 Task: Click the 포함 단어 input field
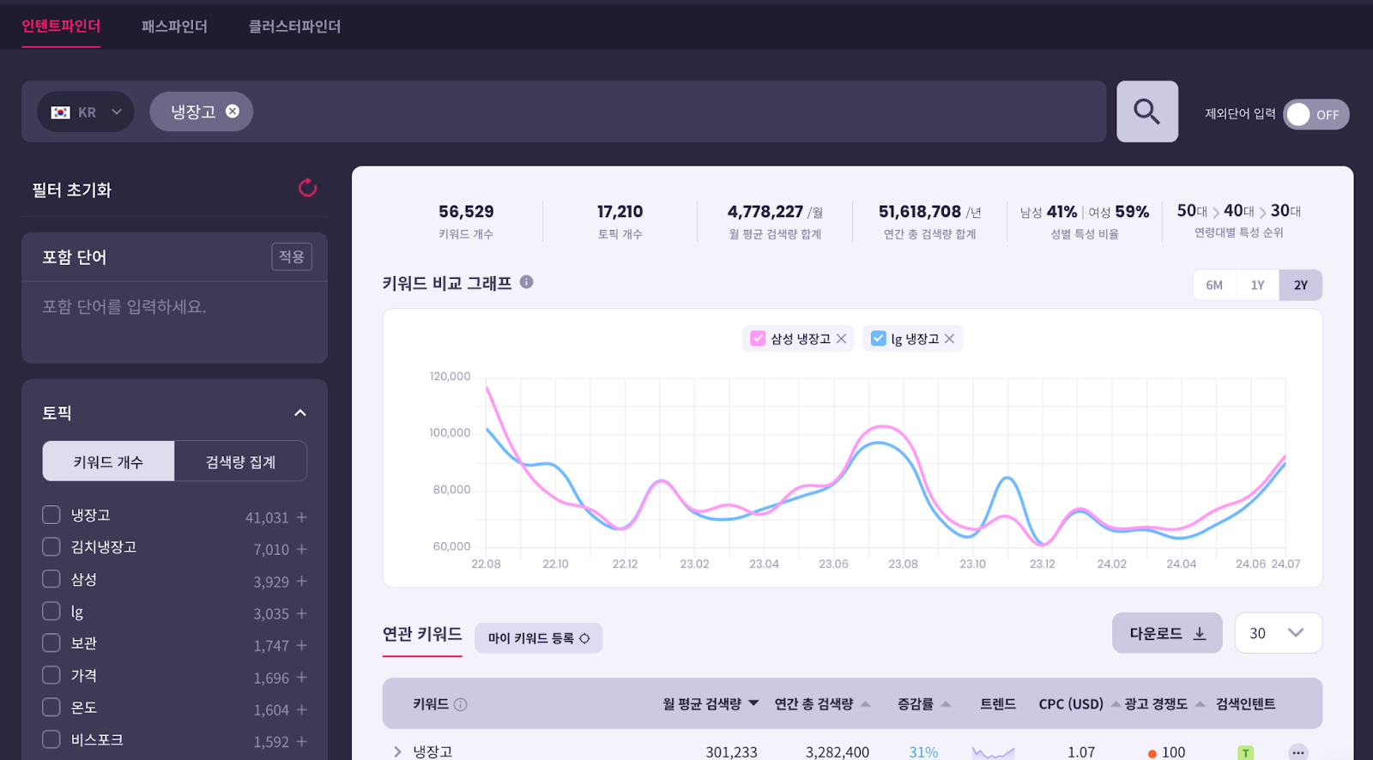click(174, 322)
